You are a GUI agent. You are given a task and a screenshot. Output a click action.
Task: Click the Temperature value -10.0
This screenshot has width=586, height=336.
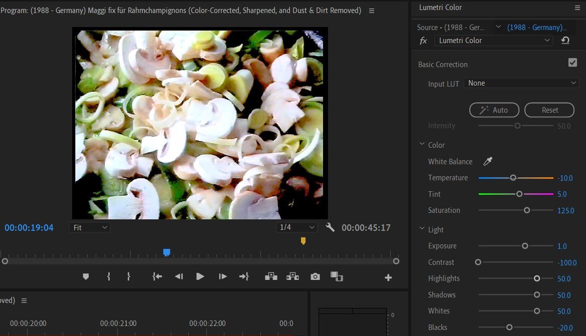[x=565, y=178]
